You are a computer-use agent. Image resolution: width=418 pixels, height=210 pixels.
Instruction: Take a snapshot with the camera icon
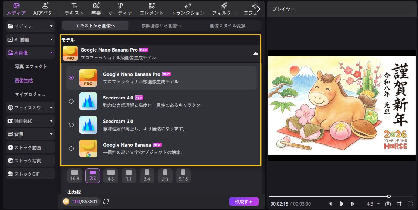coord(388,204)
